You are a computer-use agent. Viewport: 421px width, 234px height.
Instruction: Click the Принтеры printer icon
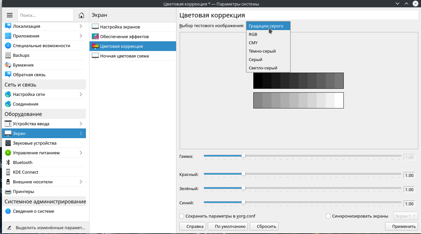8,191
